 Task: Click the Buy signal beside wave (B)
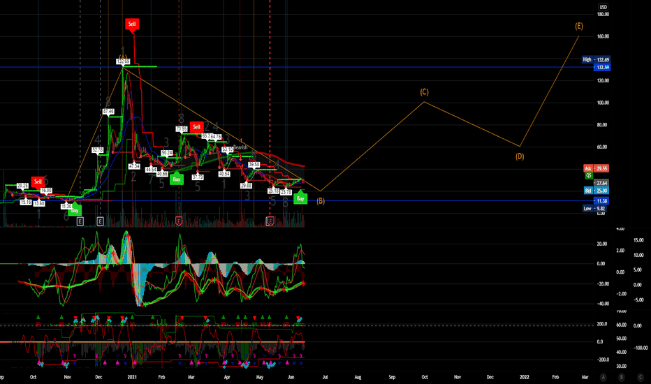pos(300,198)
